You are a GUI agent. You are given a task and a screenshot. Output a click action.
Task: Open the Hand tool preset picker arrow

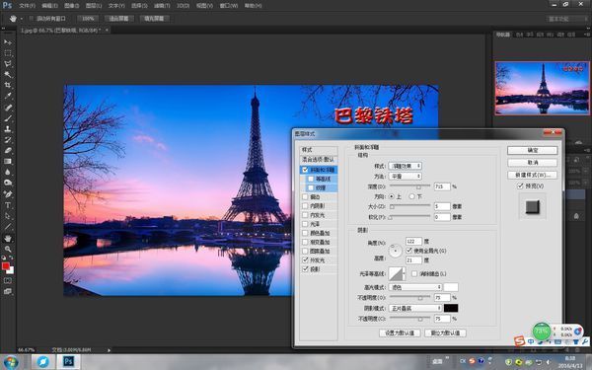(21, 19)
